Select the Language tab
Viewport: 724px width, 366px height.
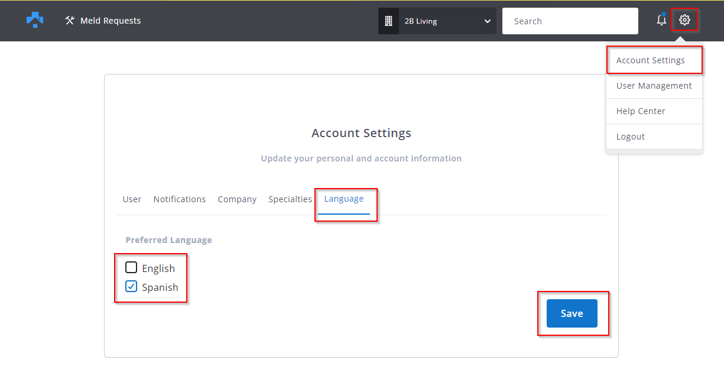coord(344,199)
